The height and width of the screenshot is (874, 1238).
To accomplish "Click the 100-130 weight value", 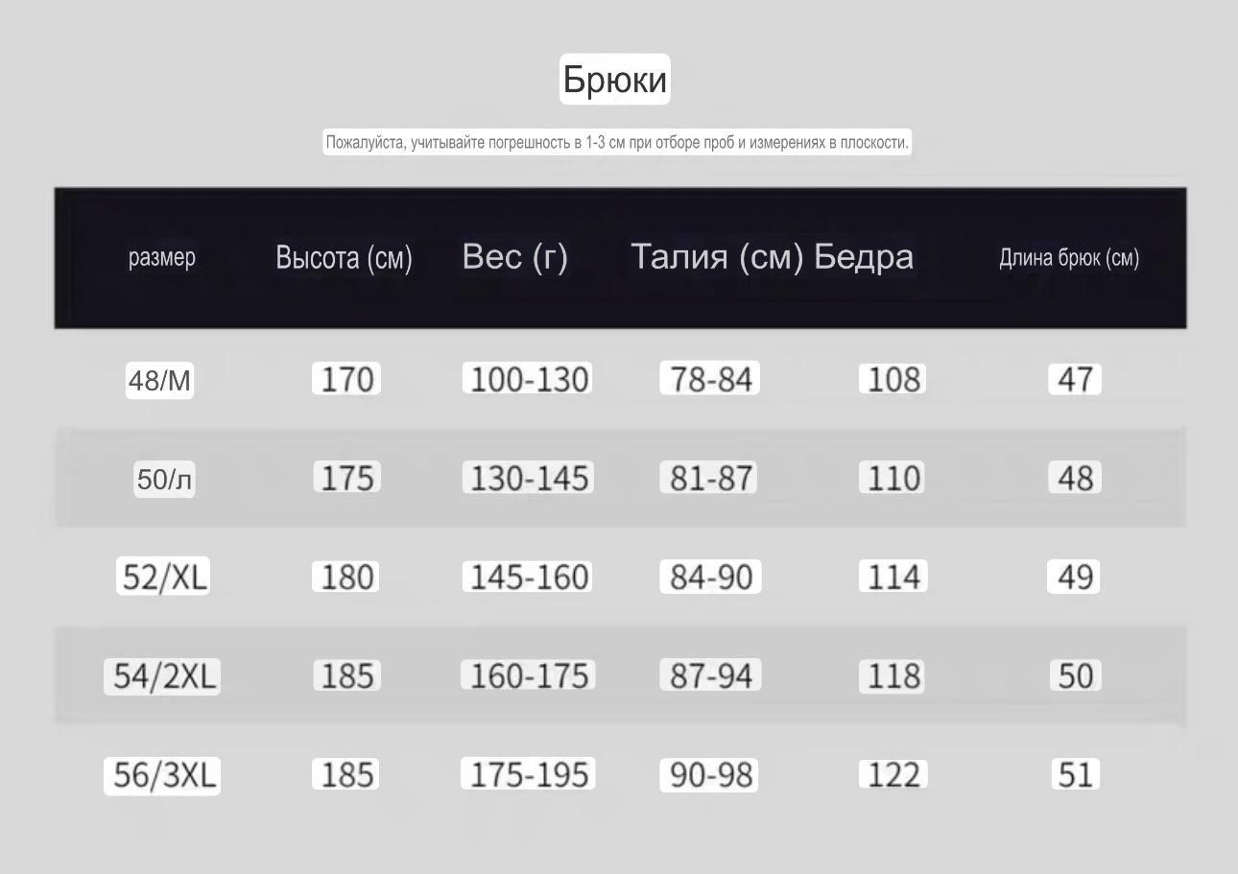I will [528, 379].
